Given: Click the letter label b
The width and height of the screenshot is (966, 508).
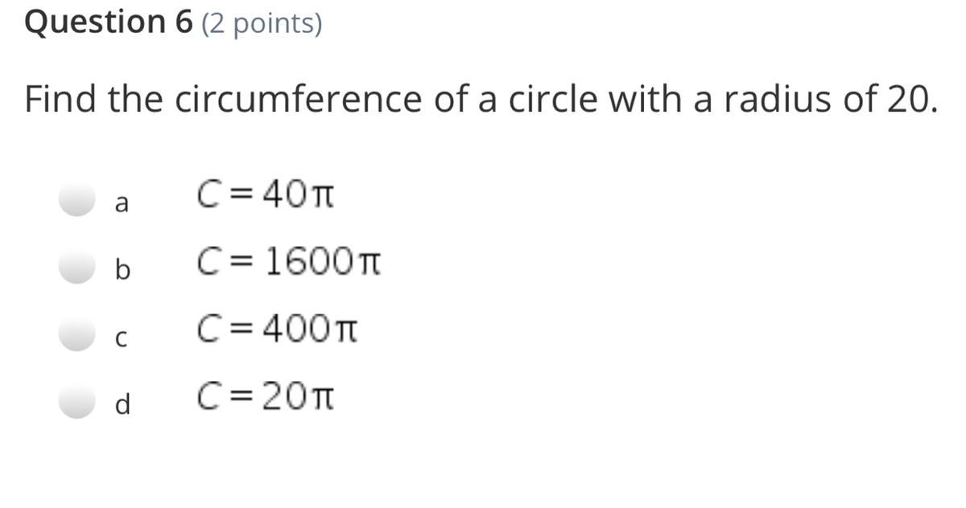Looking at the screenshot, I should [x=122, y=268].
